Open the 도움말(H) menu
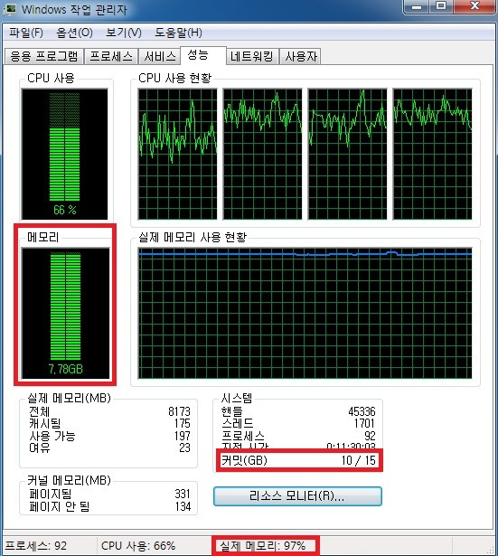The image size is (498, 556). click(x=178, y=33)
